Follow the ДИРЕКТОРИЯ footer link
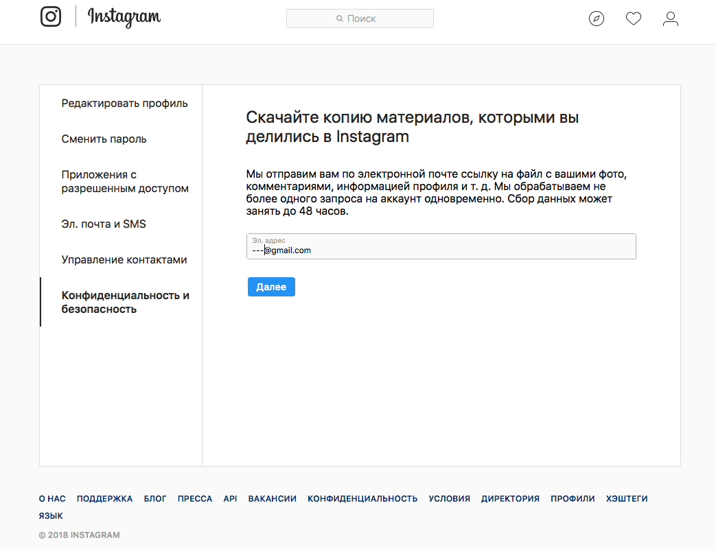The width and height of the screenshot is (716, 551). click(x=510, y=498)
